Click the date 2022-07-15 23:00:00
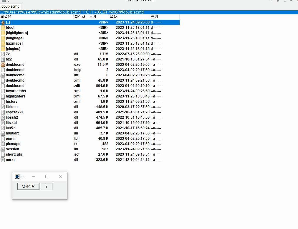This screenshot has height=229, width=298. [x=133, y=54]
